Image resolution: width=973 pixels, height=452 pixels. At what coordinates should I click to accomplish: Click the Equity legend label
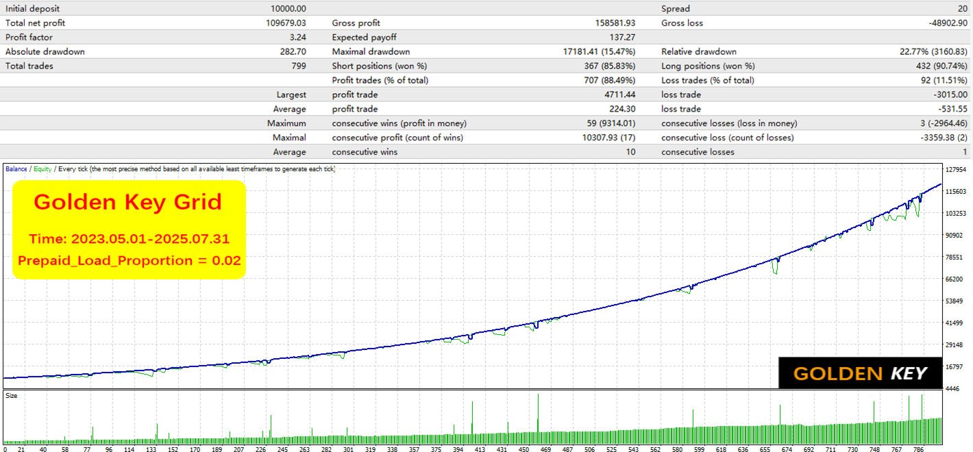pyautogui.click(x=42, y=168)
